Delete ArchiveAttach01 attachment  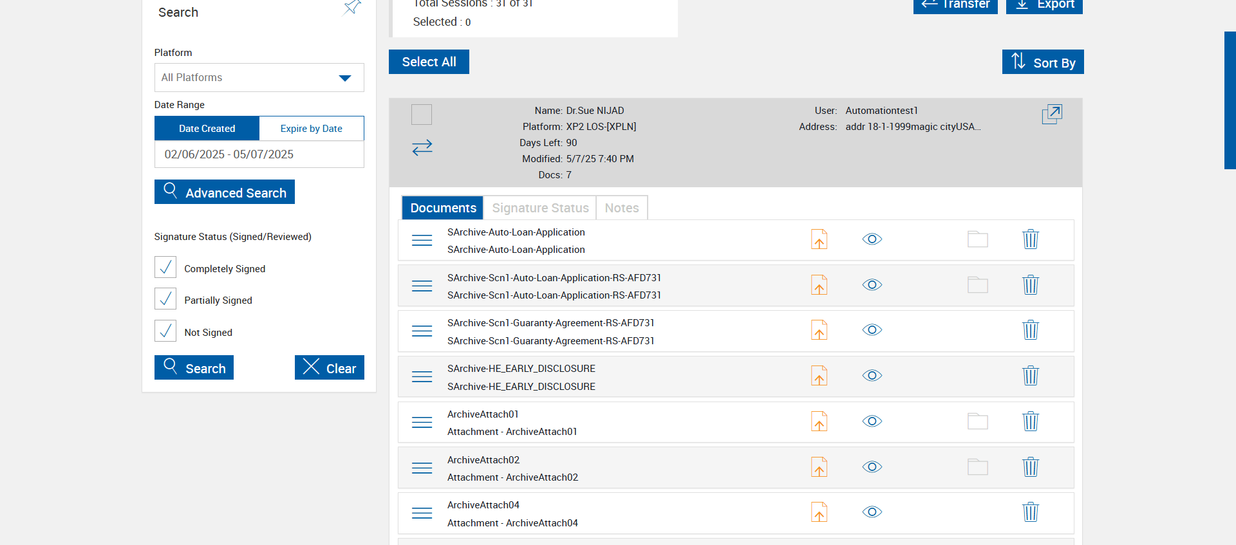tap(1031, 421)
